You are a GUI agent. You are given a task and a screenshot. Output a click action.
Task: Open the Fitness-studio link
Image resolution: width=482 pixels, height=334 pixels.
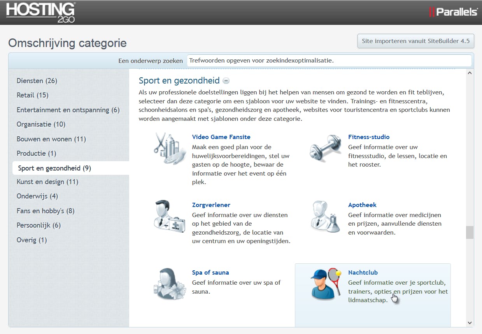pos(368,137)
